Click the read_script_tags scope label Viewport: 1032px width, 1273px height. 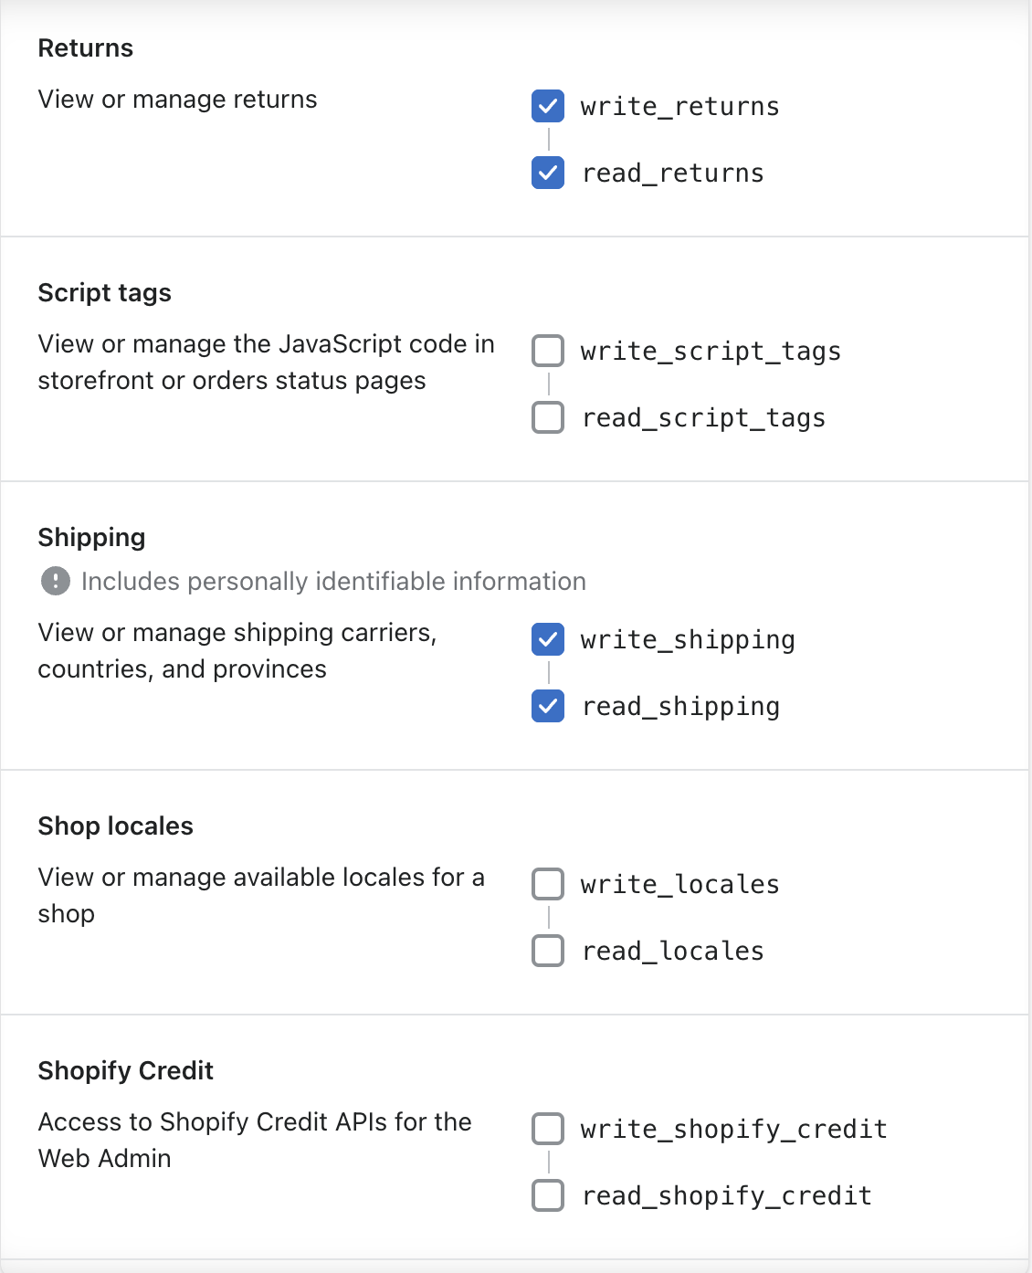click(x=703, y=418)
